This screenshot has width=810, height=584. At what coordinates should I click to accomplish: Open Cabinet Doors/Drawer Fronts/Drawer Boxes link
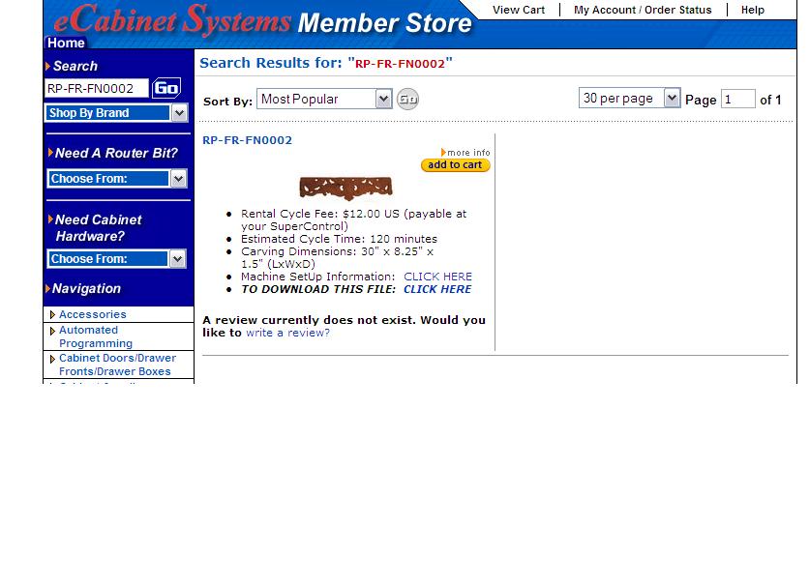[x=117, y=365]
